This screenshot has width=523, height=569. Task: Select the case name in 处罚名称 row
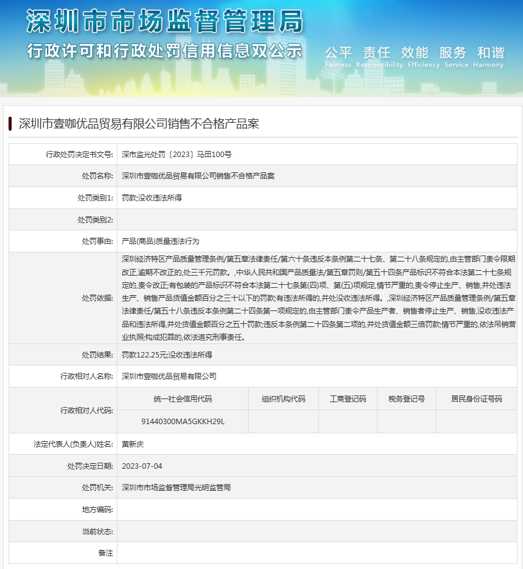point(198,176)
